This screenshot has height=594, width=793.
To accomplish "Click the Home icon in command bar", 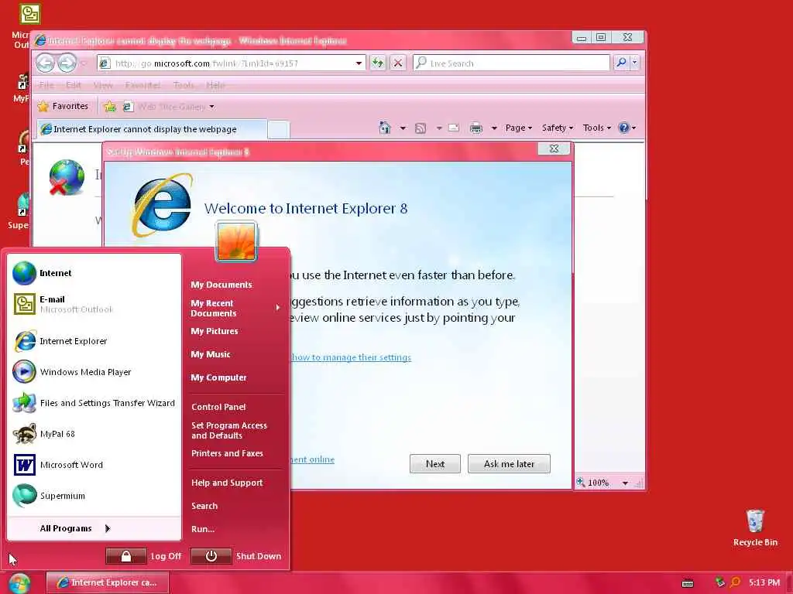I will pyautogui.click(x=385, y=128).
